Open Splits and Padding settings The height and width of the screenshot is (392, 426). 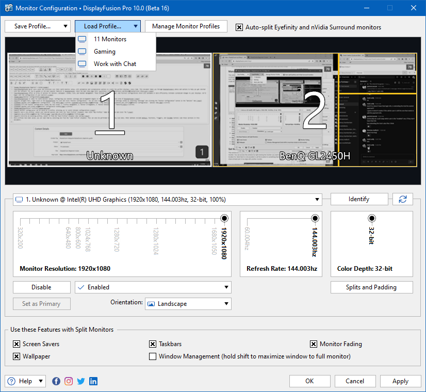pyautogui.click(x=372, y=287)
